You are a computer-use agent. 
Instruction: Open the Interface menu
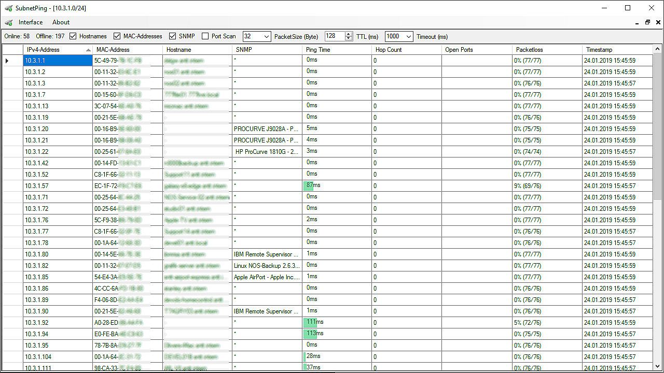31,22
